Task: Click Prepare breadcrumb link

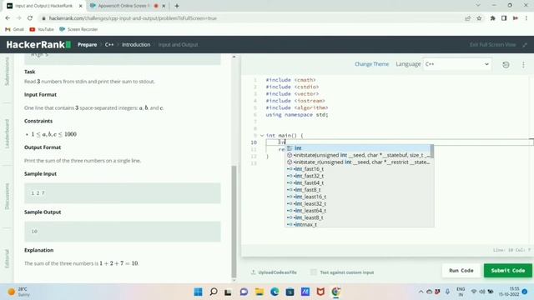Action: click(x=87, y=44)
